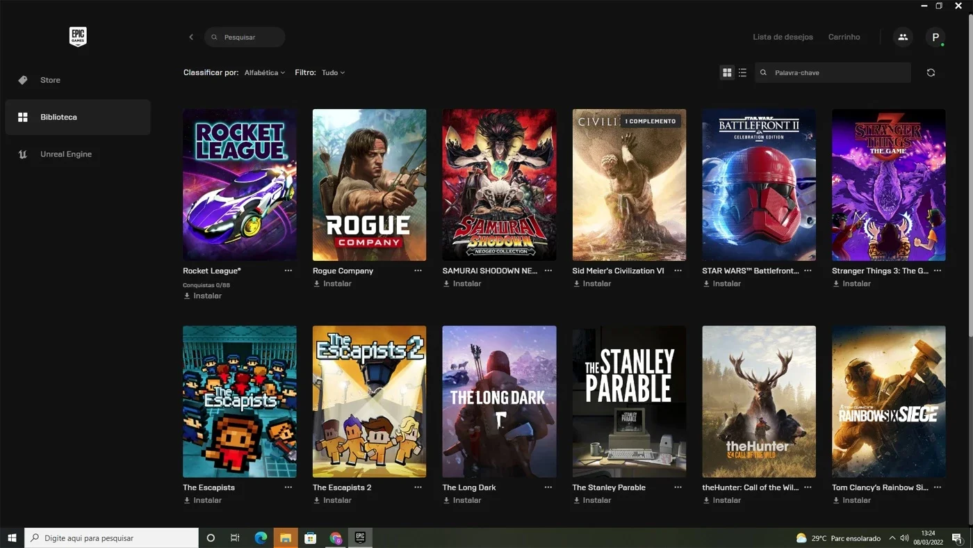Open the Samurai Shodown cover art

click(500, 185)
